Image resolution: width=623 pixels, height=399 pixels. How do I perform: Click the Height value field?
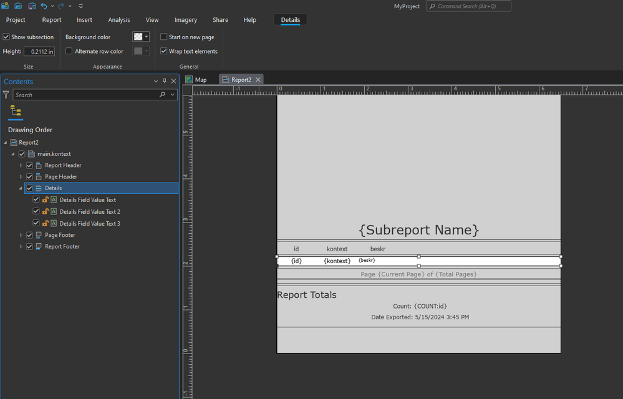click(39, 51)
